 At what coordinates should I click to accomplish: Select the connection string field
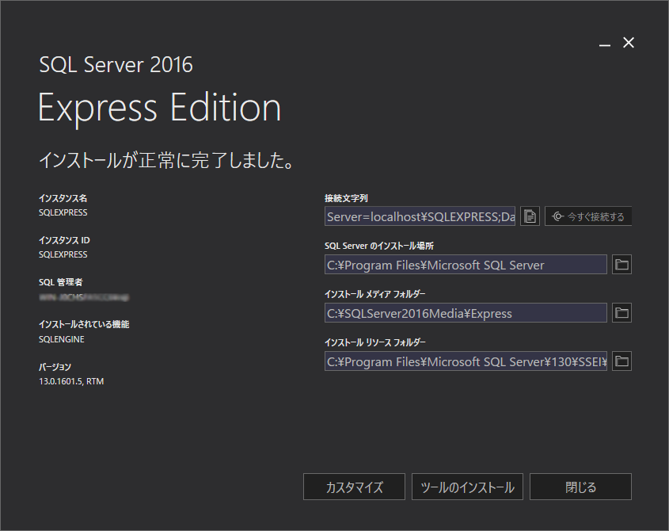[420, 216]
